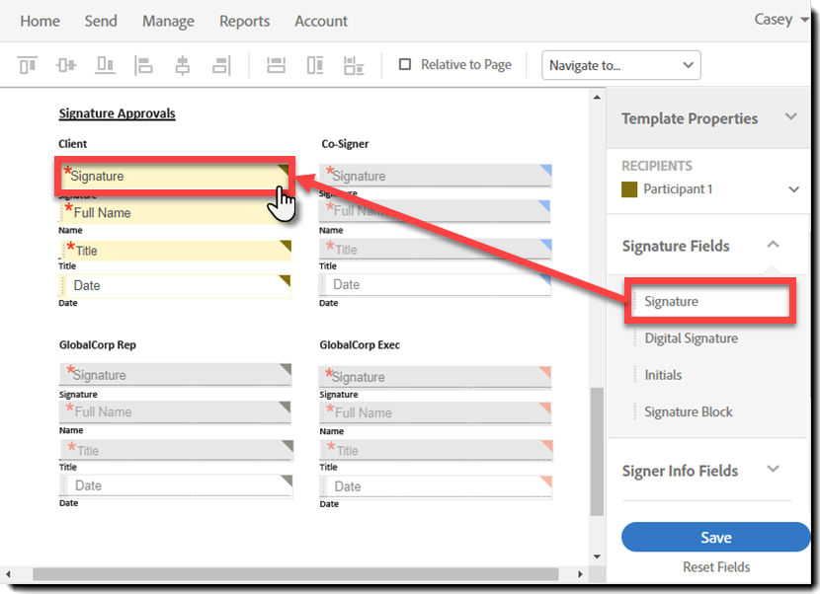This screenshot has width=820, height=594.
Task: Select the Co-Signer Signature field
Action: point(436,175)
